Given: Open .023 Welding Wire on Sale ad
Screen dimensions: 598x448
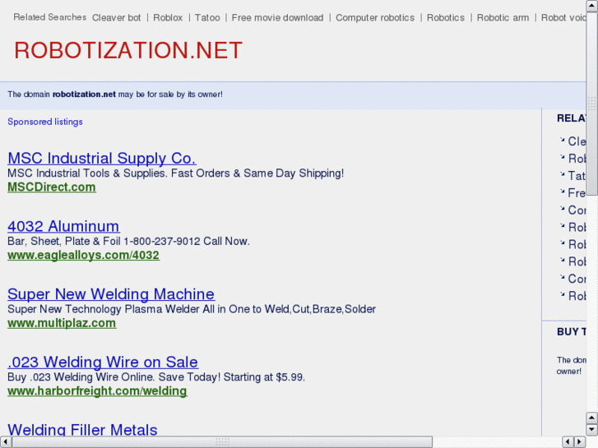Looking at the screenshot, I should 103,362.
